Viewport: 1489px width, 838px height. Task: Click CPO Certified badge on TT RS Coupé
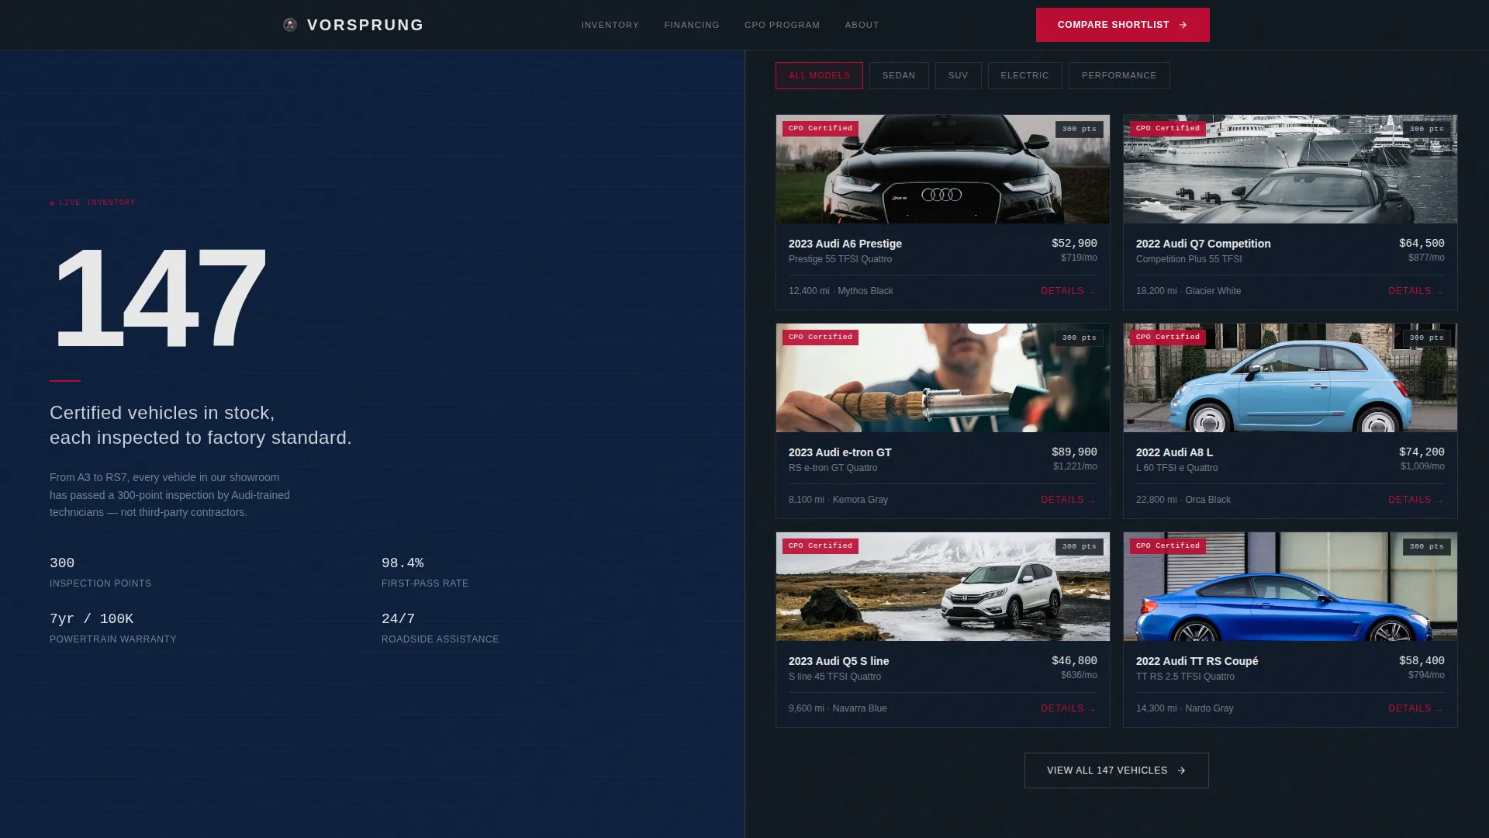point(1168,546)
